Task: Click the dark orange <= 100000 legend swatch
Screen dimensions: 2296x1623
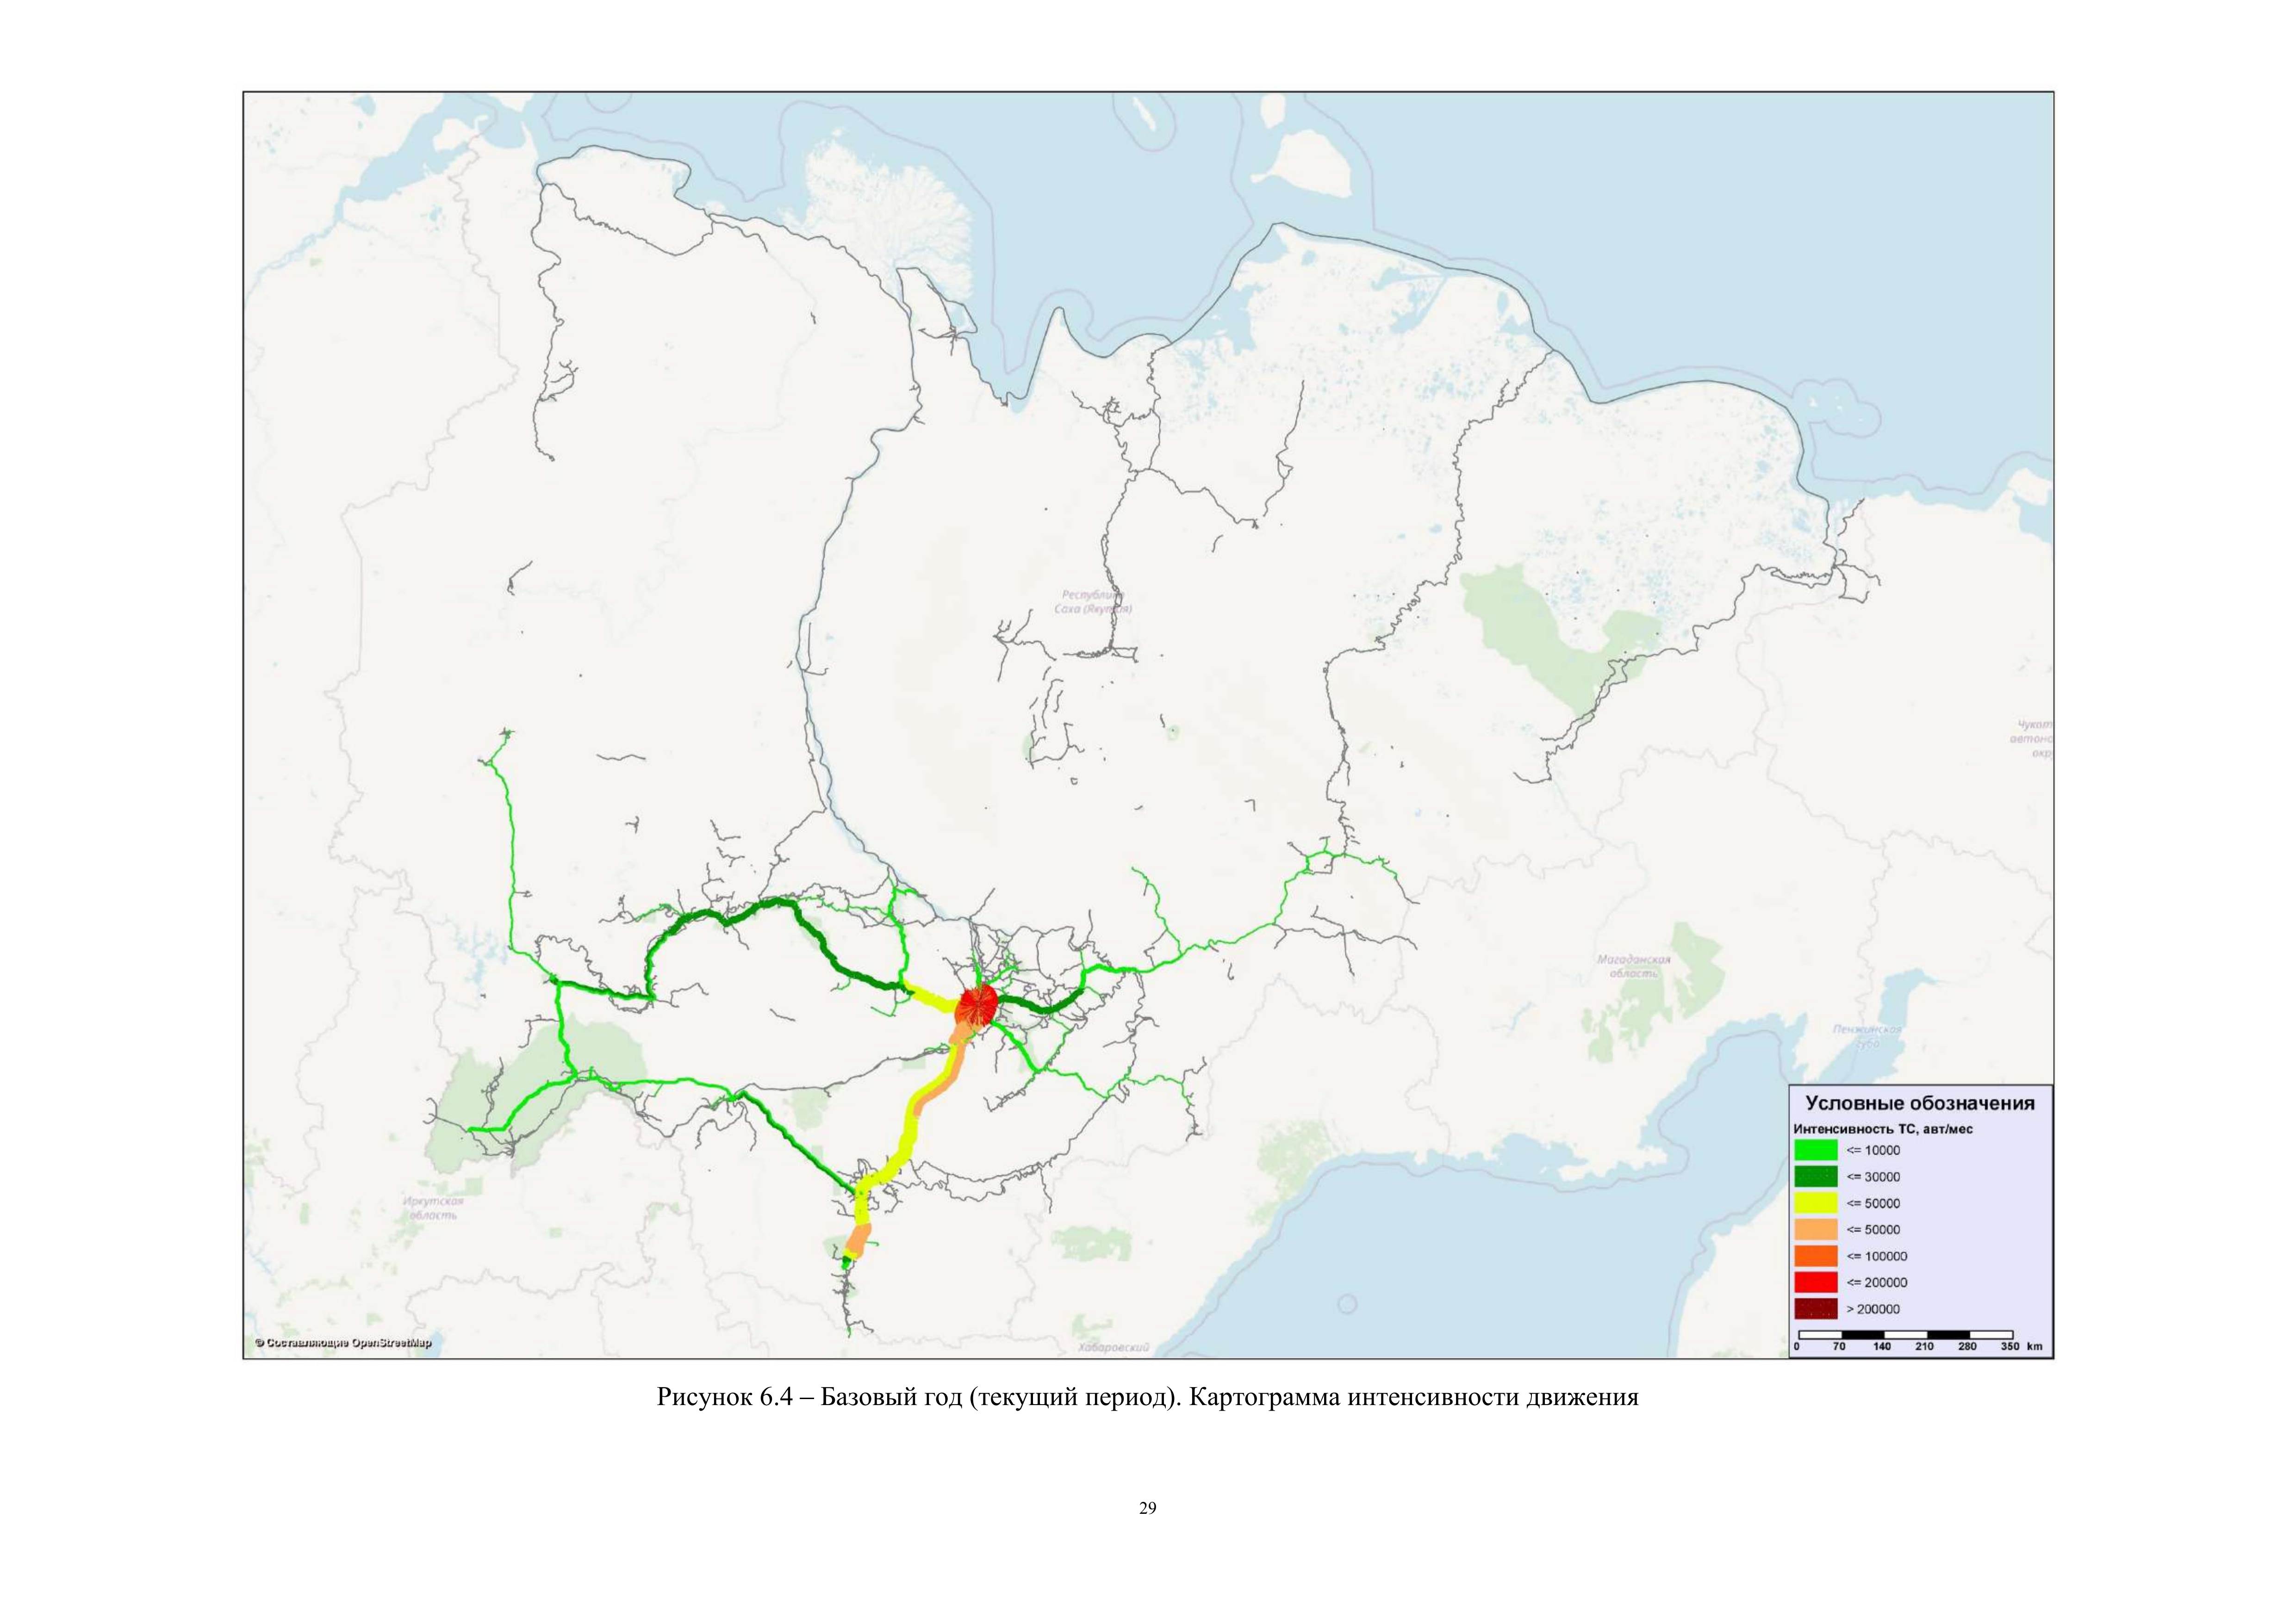Action: click(1816, 1256)
